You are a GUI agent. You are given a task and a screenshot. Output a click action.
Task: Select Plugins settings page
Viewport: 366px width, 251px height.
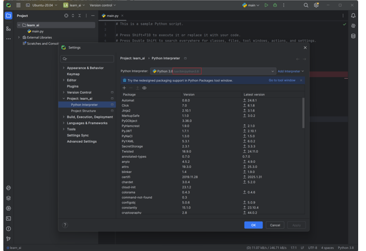point(73,86)
